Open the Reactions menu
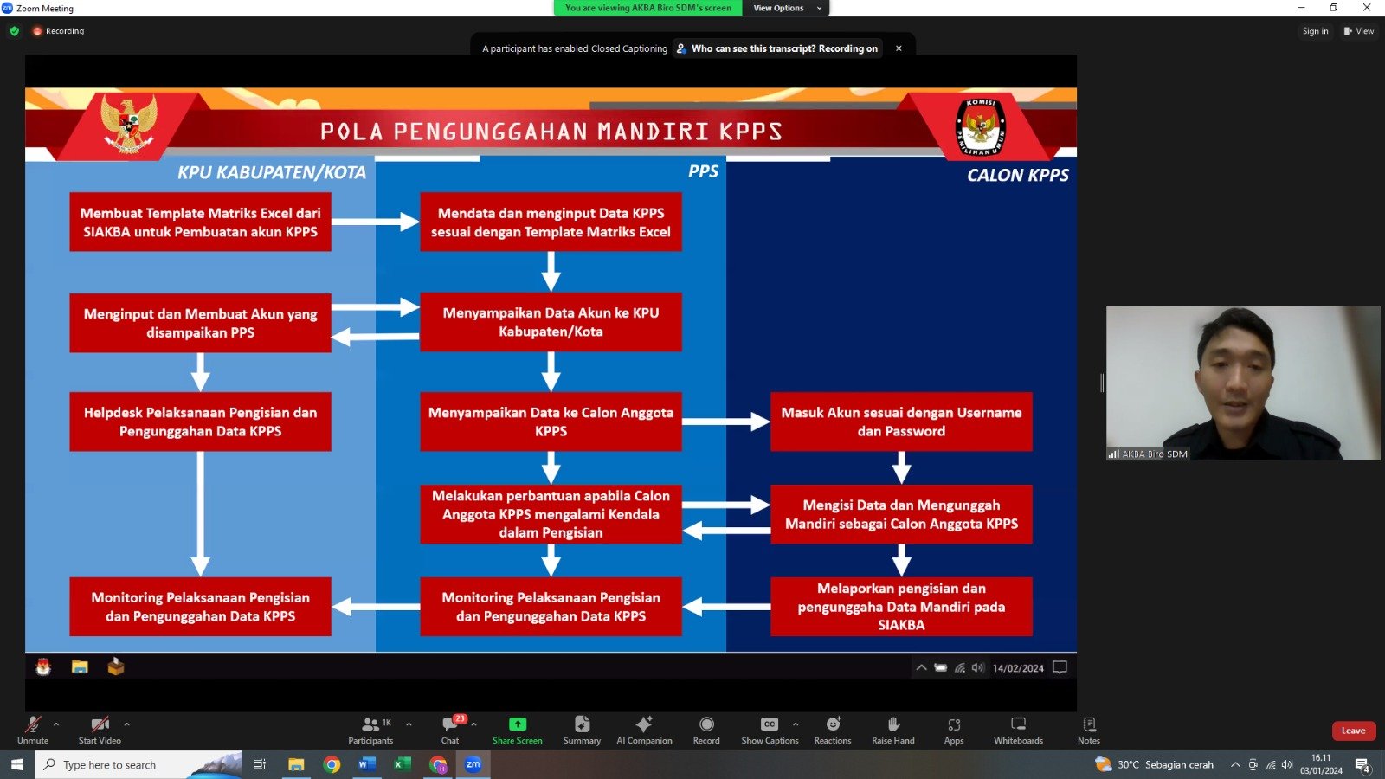 click(833, 730)
